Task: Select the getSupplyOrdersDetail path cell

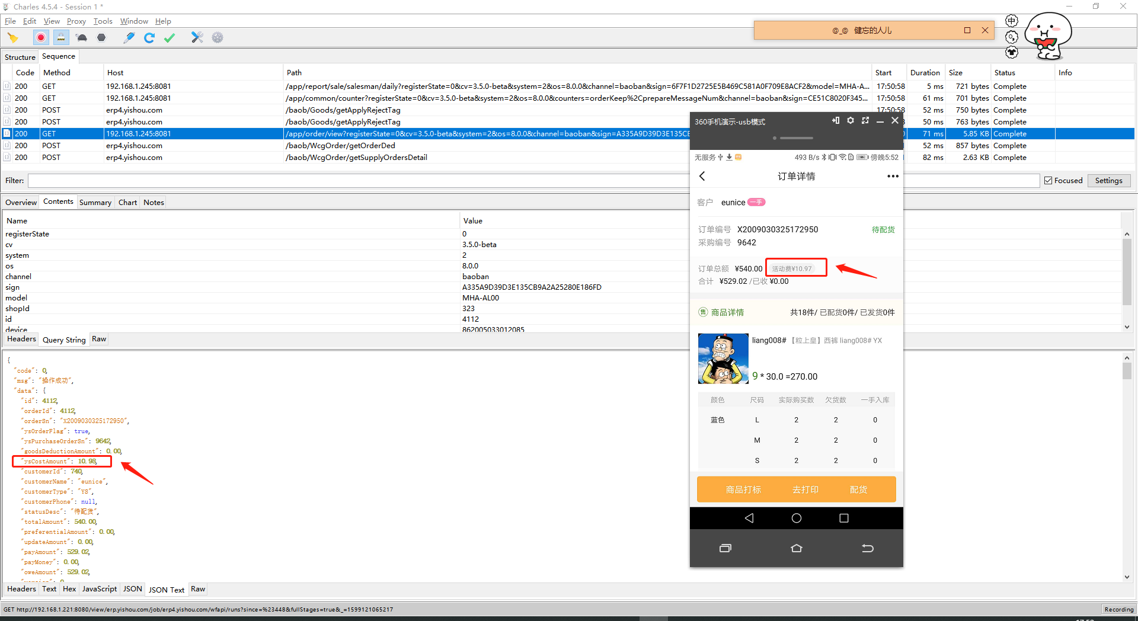Action: pyautogui.click(x=356, y=158)
